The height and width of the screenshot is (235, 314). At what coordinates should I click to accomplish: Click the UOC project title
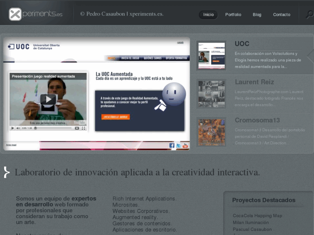click(242, 44)
